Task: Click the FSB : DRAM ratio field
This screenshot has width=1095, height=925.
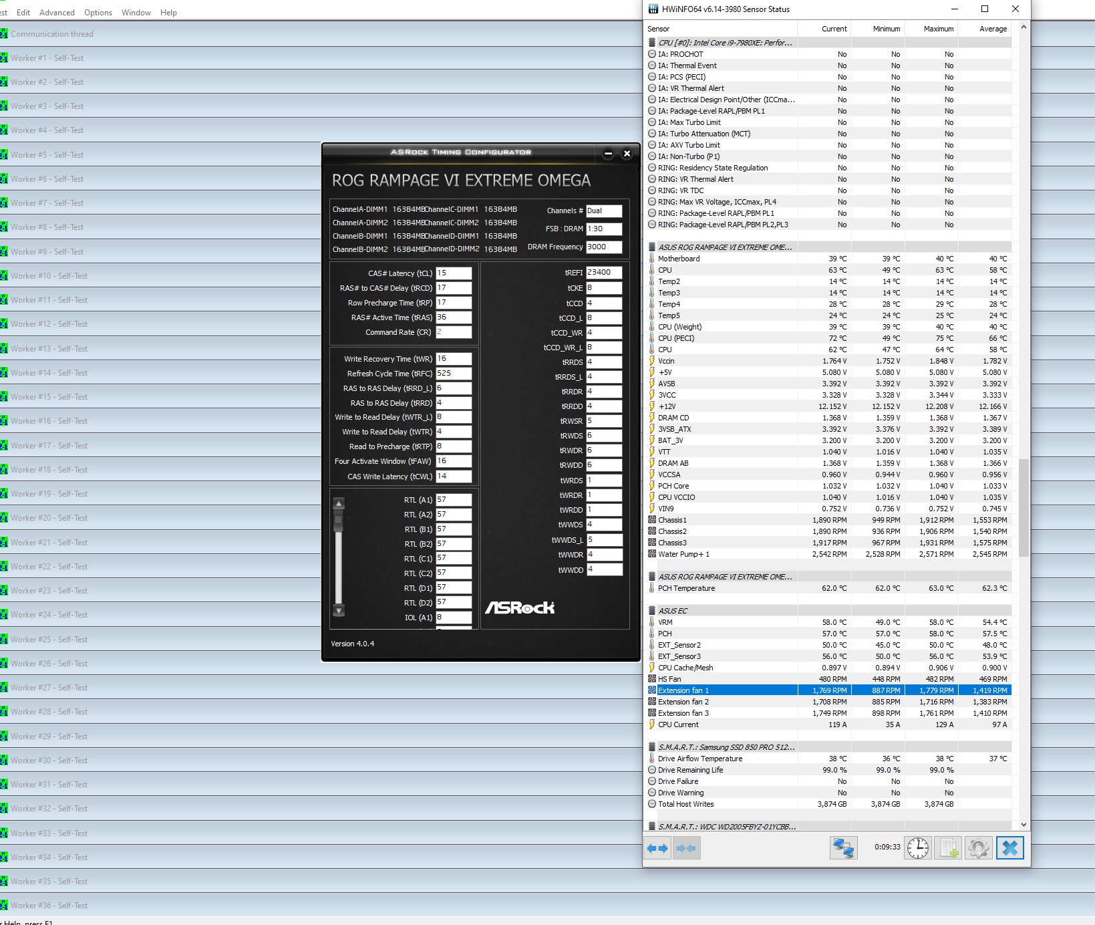Action: 604,229
